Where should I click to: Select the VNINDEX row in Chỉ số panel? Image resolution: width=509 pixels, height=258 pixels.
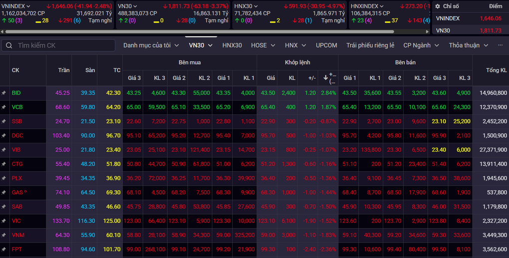[471, 18]
